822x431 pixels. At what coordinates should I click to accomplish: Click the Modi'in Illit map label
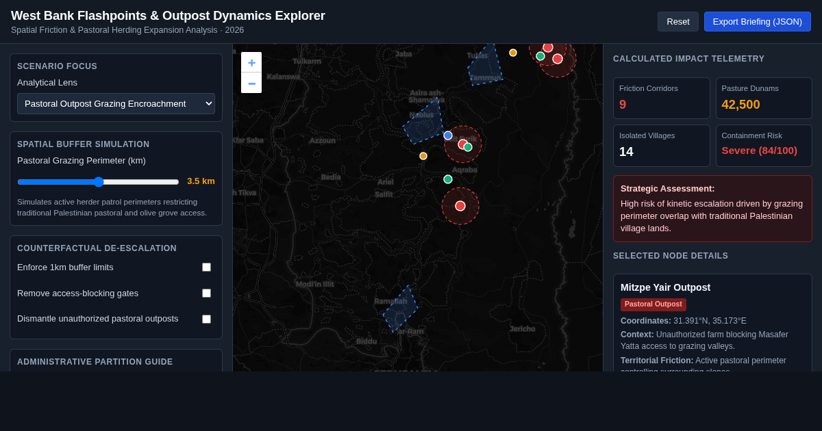click(315, 284)
